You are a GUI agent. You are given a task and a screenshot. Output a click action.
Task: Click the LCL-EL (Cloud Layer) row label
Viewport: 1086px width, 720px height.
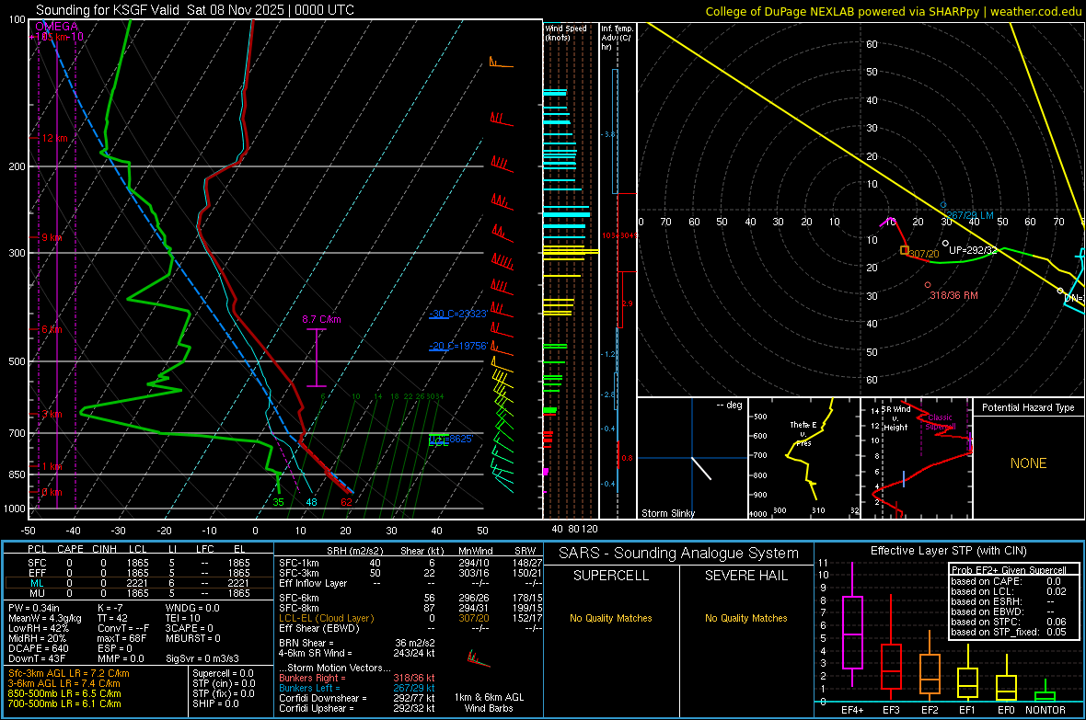[x=326, y=618]
